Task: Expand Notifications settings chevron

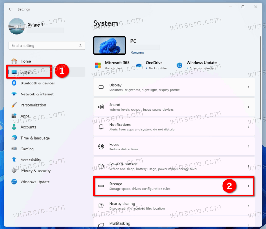Action: (x=248, y=127)
